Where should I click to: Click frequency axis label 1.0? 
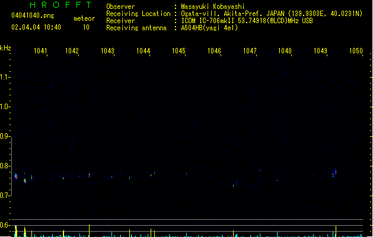point(4,107)
